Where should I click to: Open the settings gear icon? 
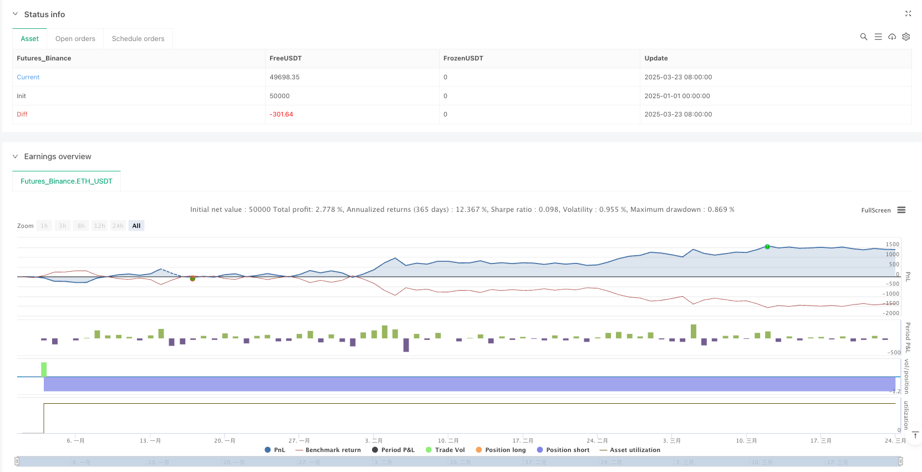pos(906,37)
